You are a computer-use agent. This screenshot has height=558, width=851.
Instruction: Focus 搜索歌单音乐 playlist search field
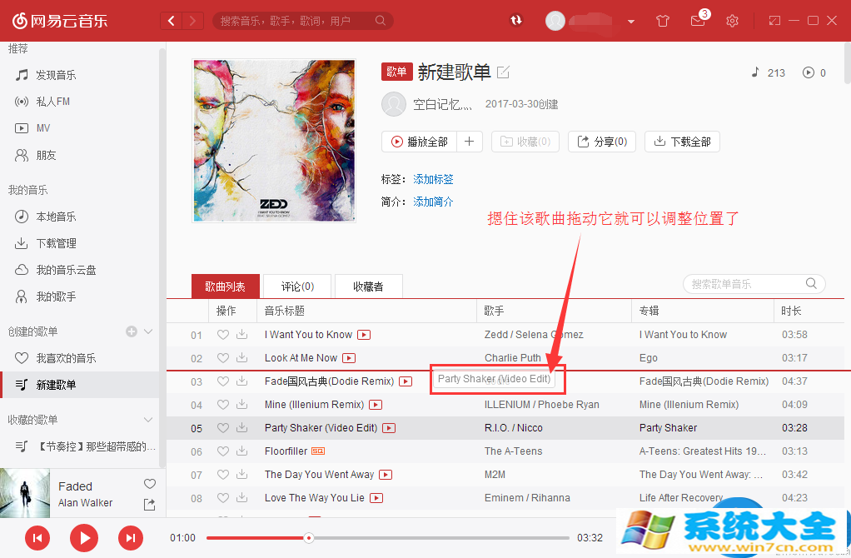coord(754,284)
